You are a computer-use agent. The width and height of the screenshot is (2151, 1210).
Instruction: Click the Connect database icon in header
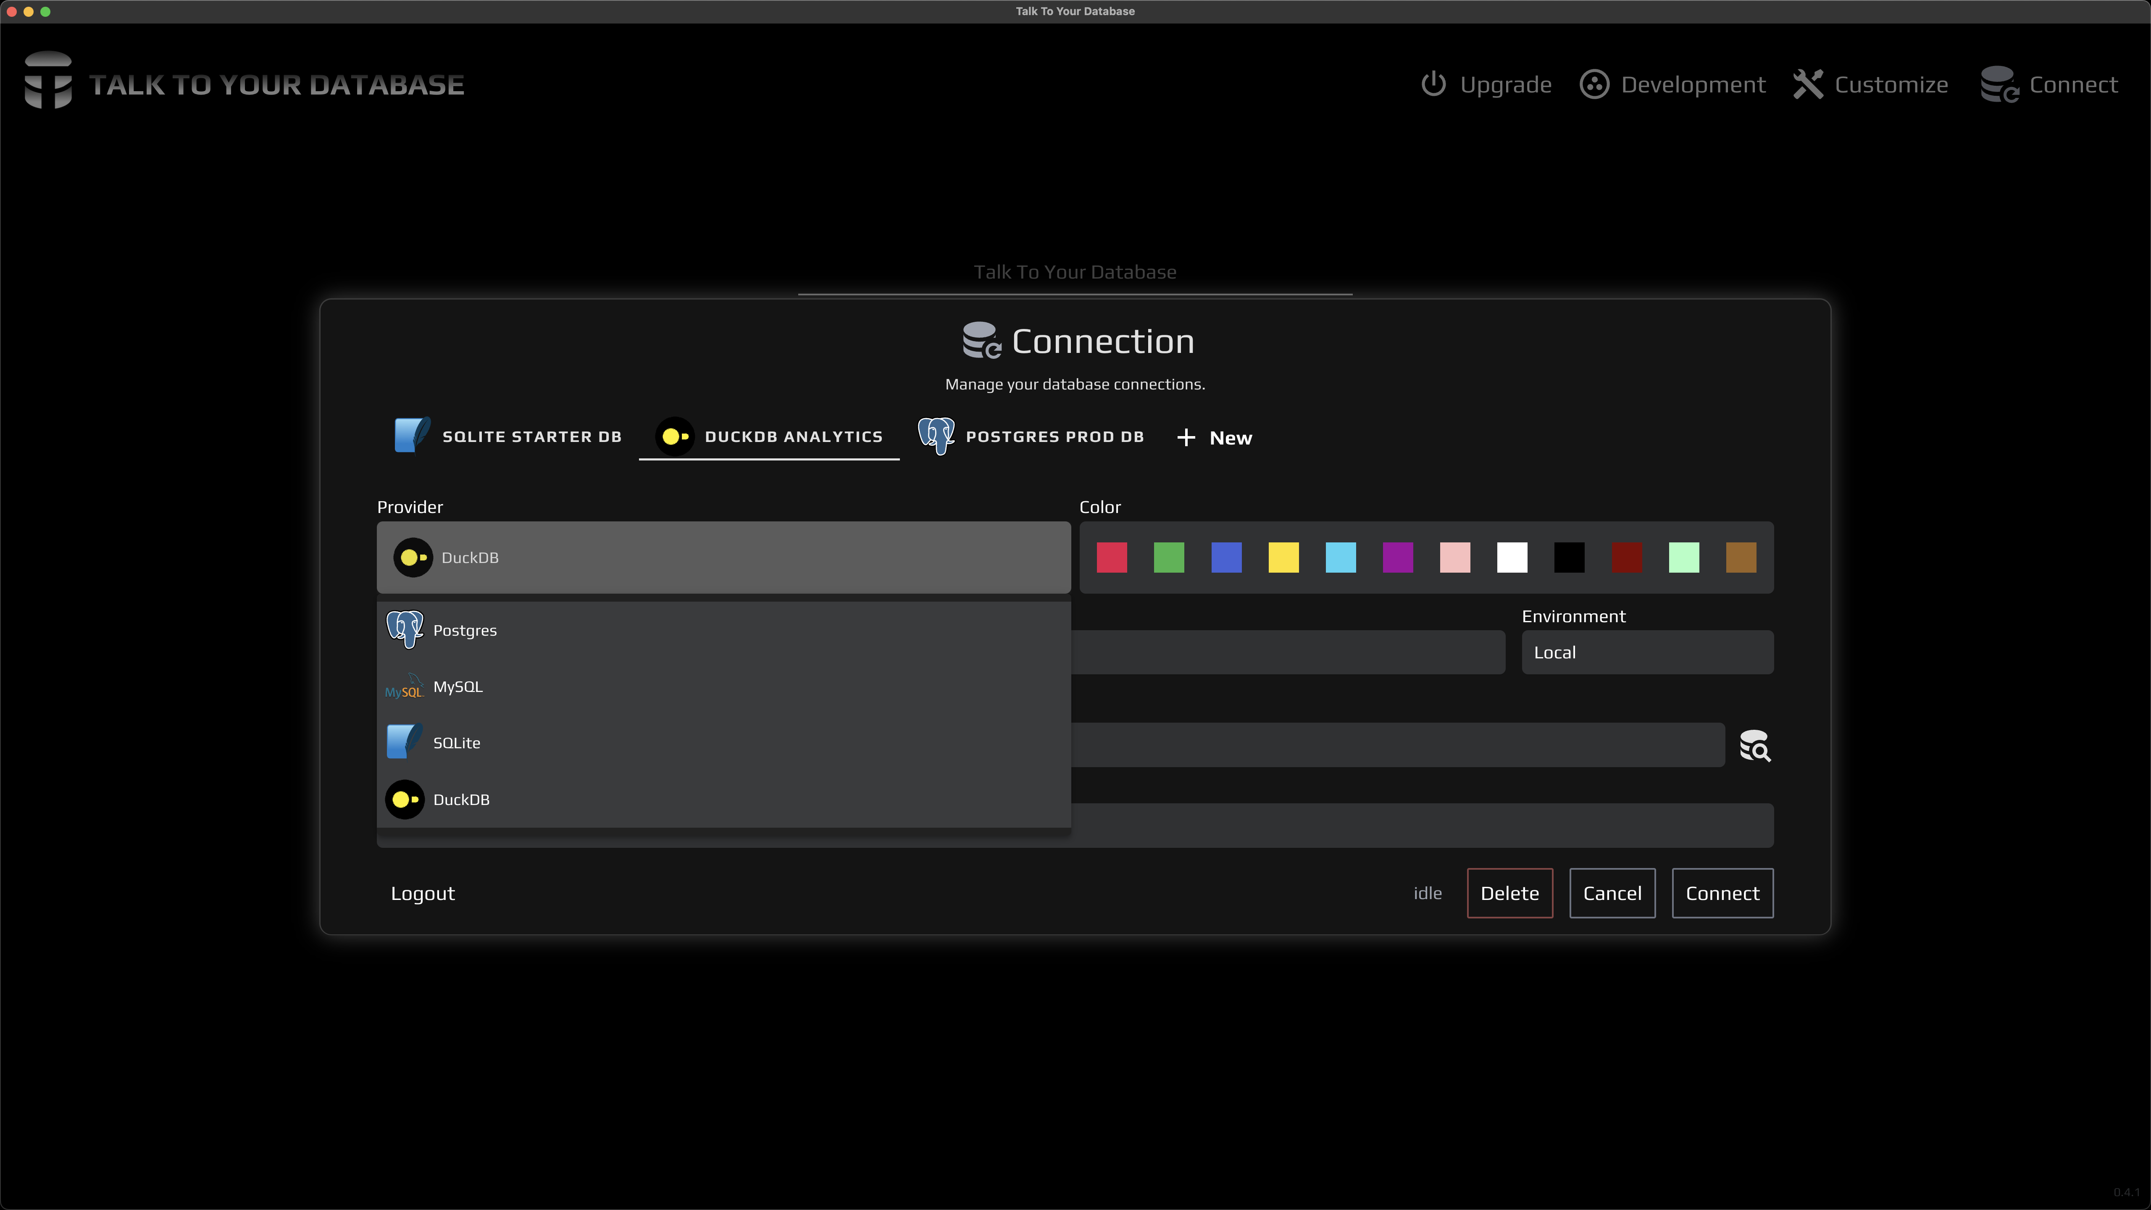pyautogui.click(x=1999, y=84)
